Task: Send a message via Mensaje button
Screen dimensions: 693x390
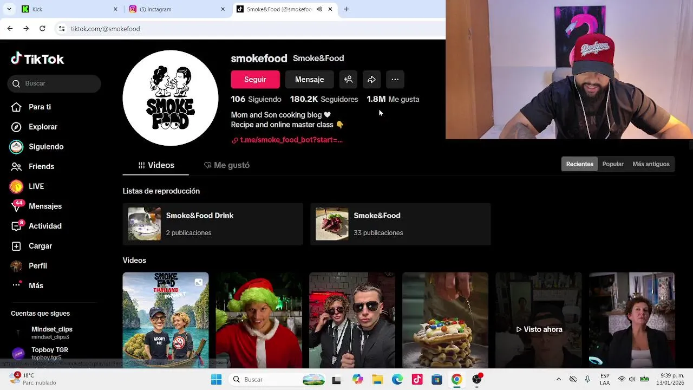Action: click(309, 79)
